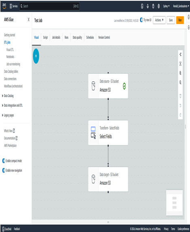Click the bottom panel resize handle

108,222
